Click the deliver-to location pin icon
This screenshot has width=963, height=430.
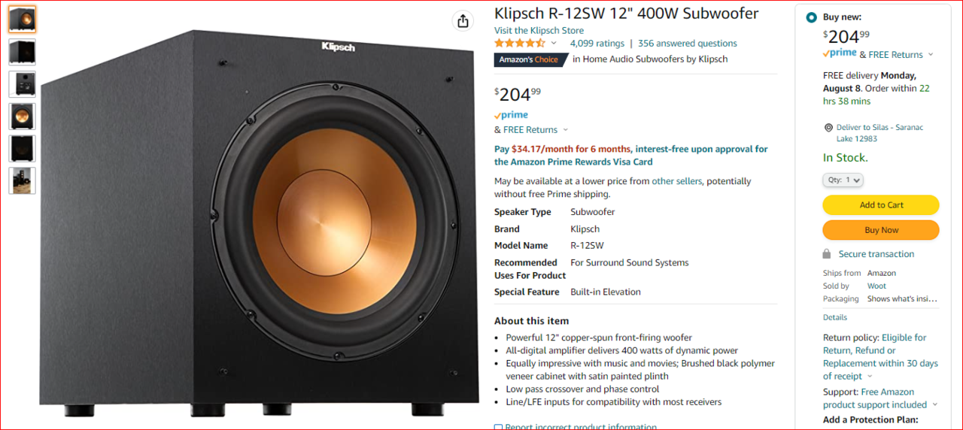coord(828,128)
